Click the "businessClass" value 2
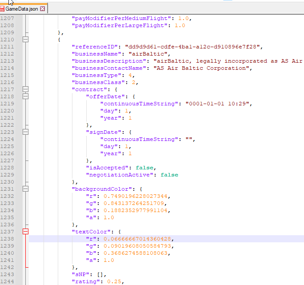 click(x=134, y=82)
